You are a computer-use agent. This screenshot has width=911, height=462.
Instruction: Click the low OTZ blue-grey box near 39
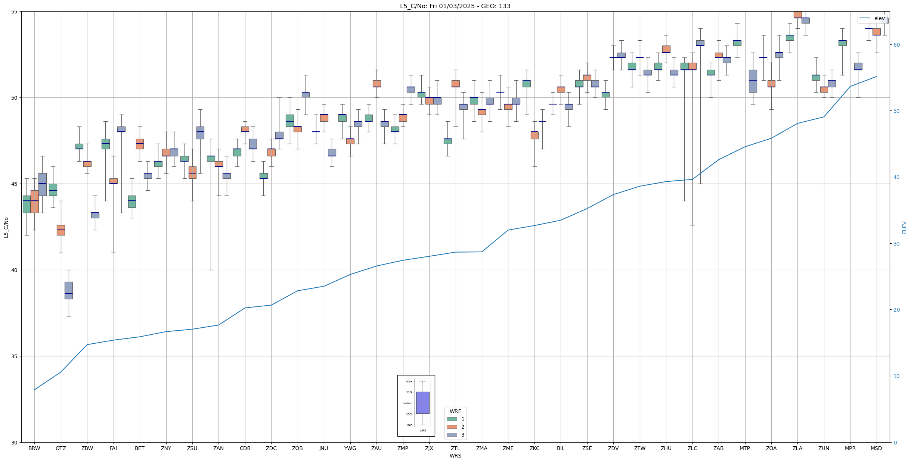click(x=68, y=290)
